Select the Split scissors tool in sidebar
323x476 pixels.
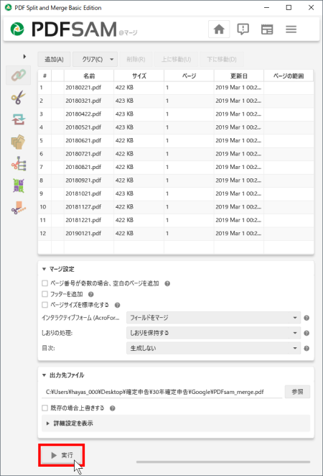(19, 98)
